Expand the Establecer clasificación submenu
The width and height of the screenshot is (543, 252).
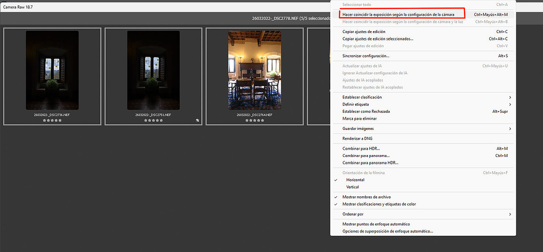click(423, 97)
